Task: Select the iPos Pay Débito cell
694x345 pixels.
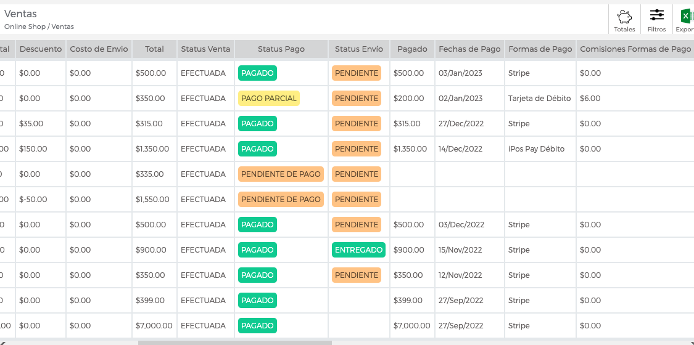Action: pyautogui.click(x=536, y=149)
